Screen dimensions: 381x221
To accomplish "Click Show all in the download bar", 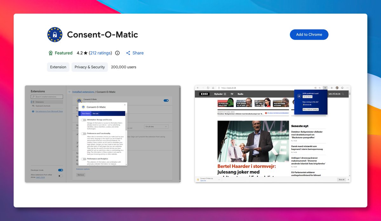I will point(341,179).
